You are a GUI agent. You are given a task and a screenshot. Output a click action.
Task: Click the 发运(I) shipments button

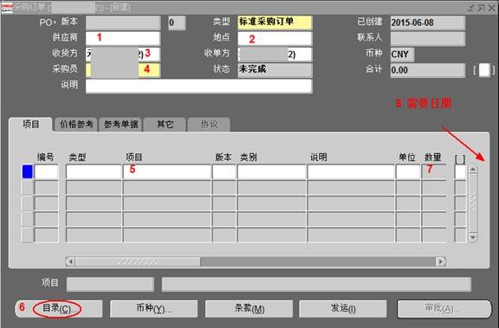click(x=343, y=309)
